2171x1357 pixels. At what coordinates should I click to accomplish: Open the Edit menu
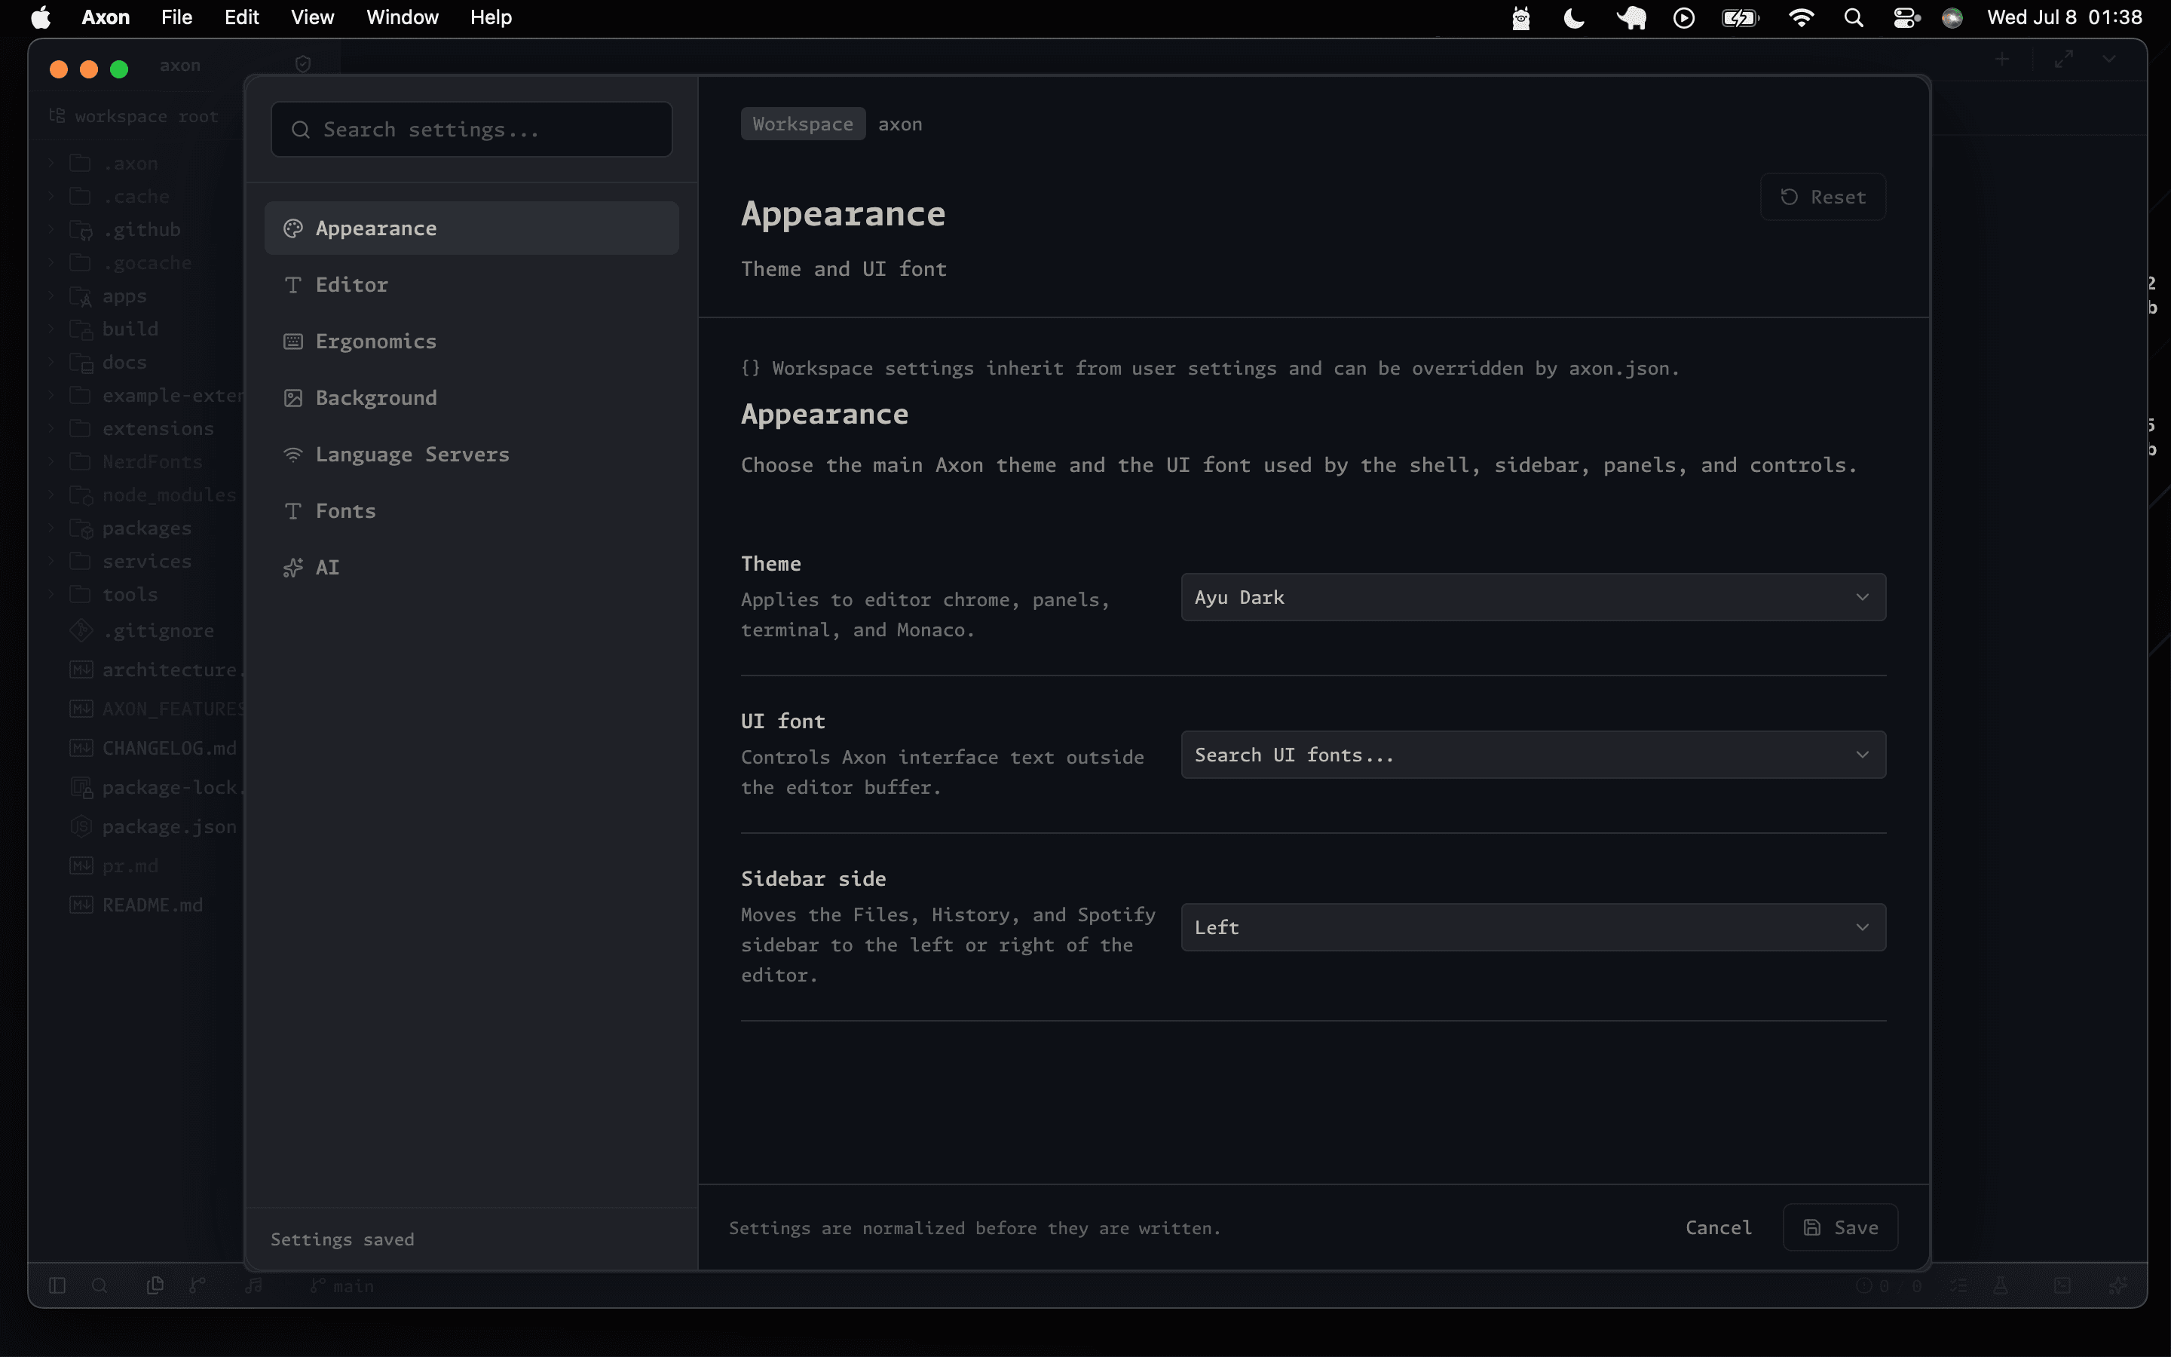click(241, 18)
